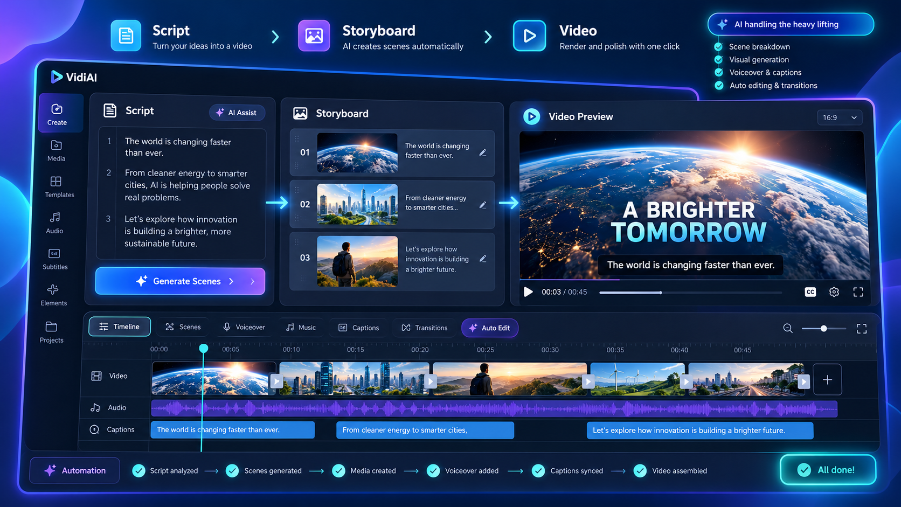
Task: Click the video preview progress bar
Action: coord(690,293)
